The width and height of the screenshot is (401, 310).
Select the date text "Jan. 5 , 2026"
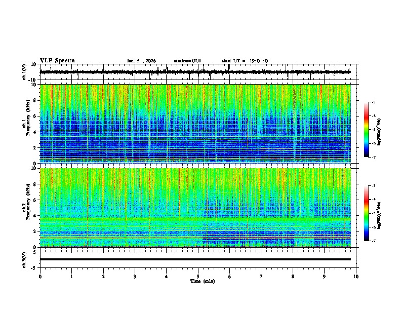[141, 61]
